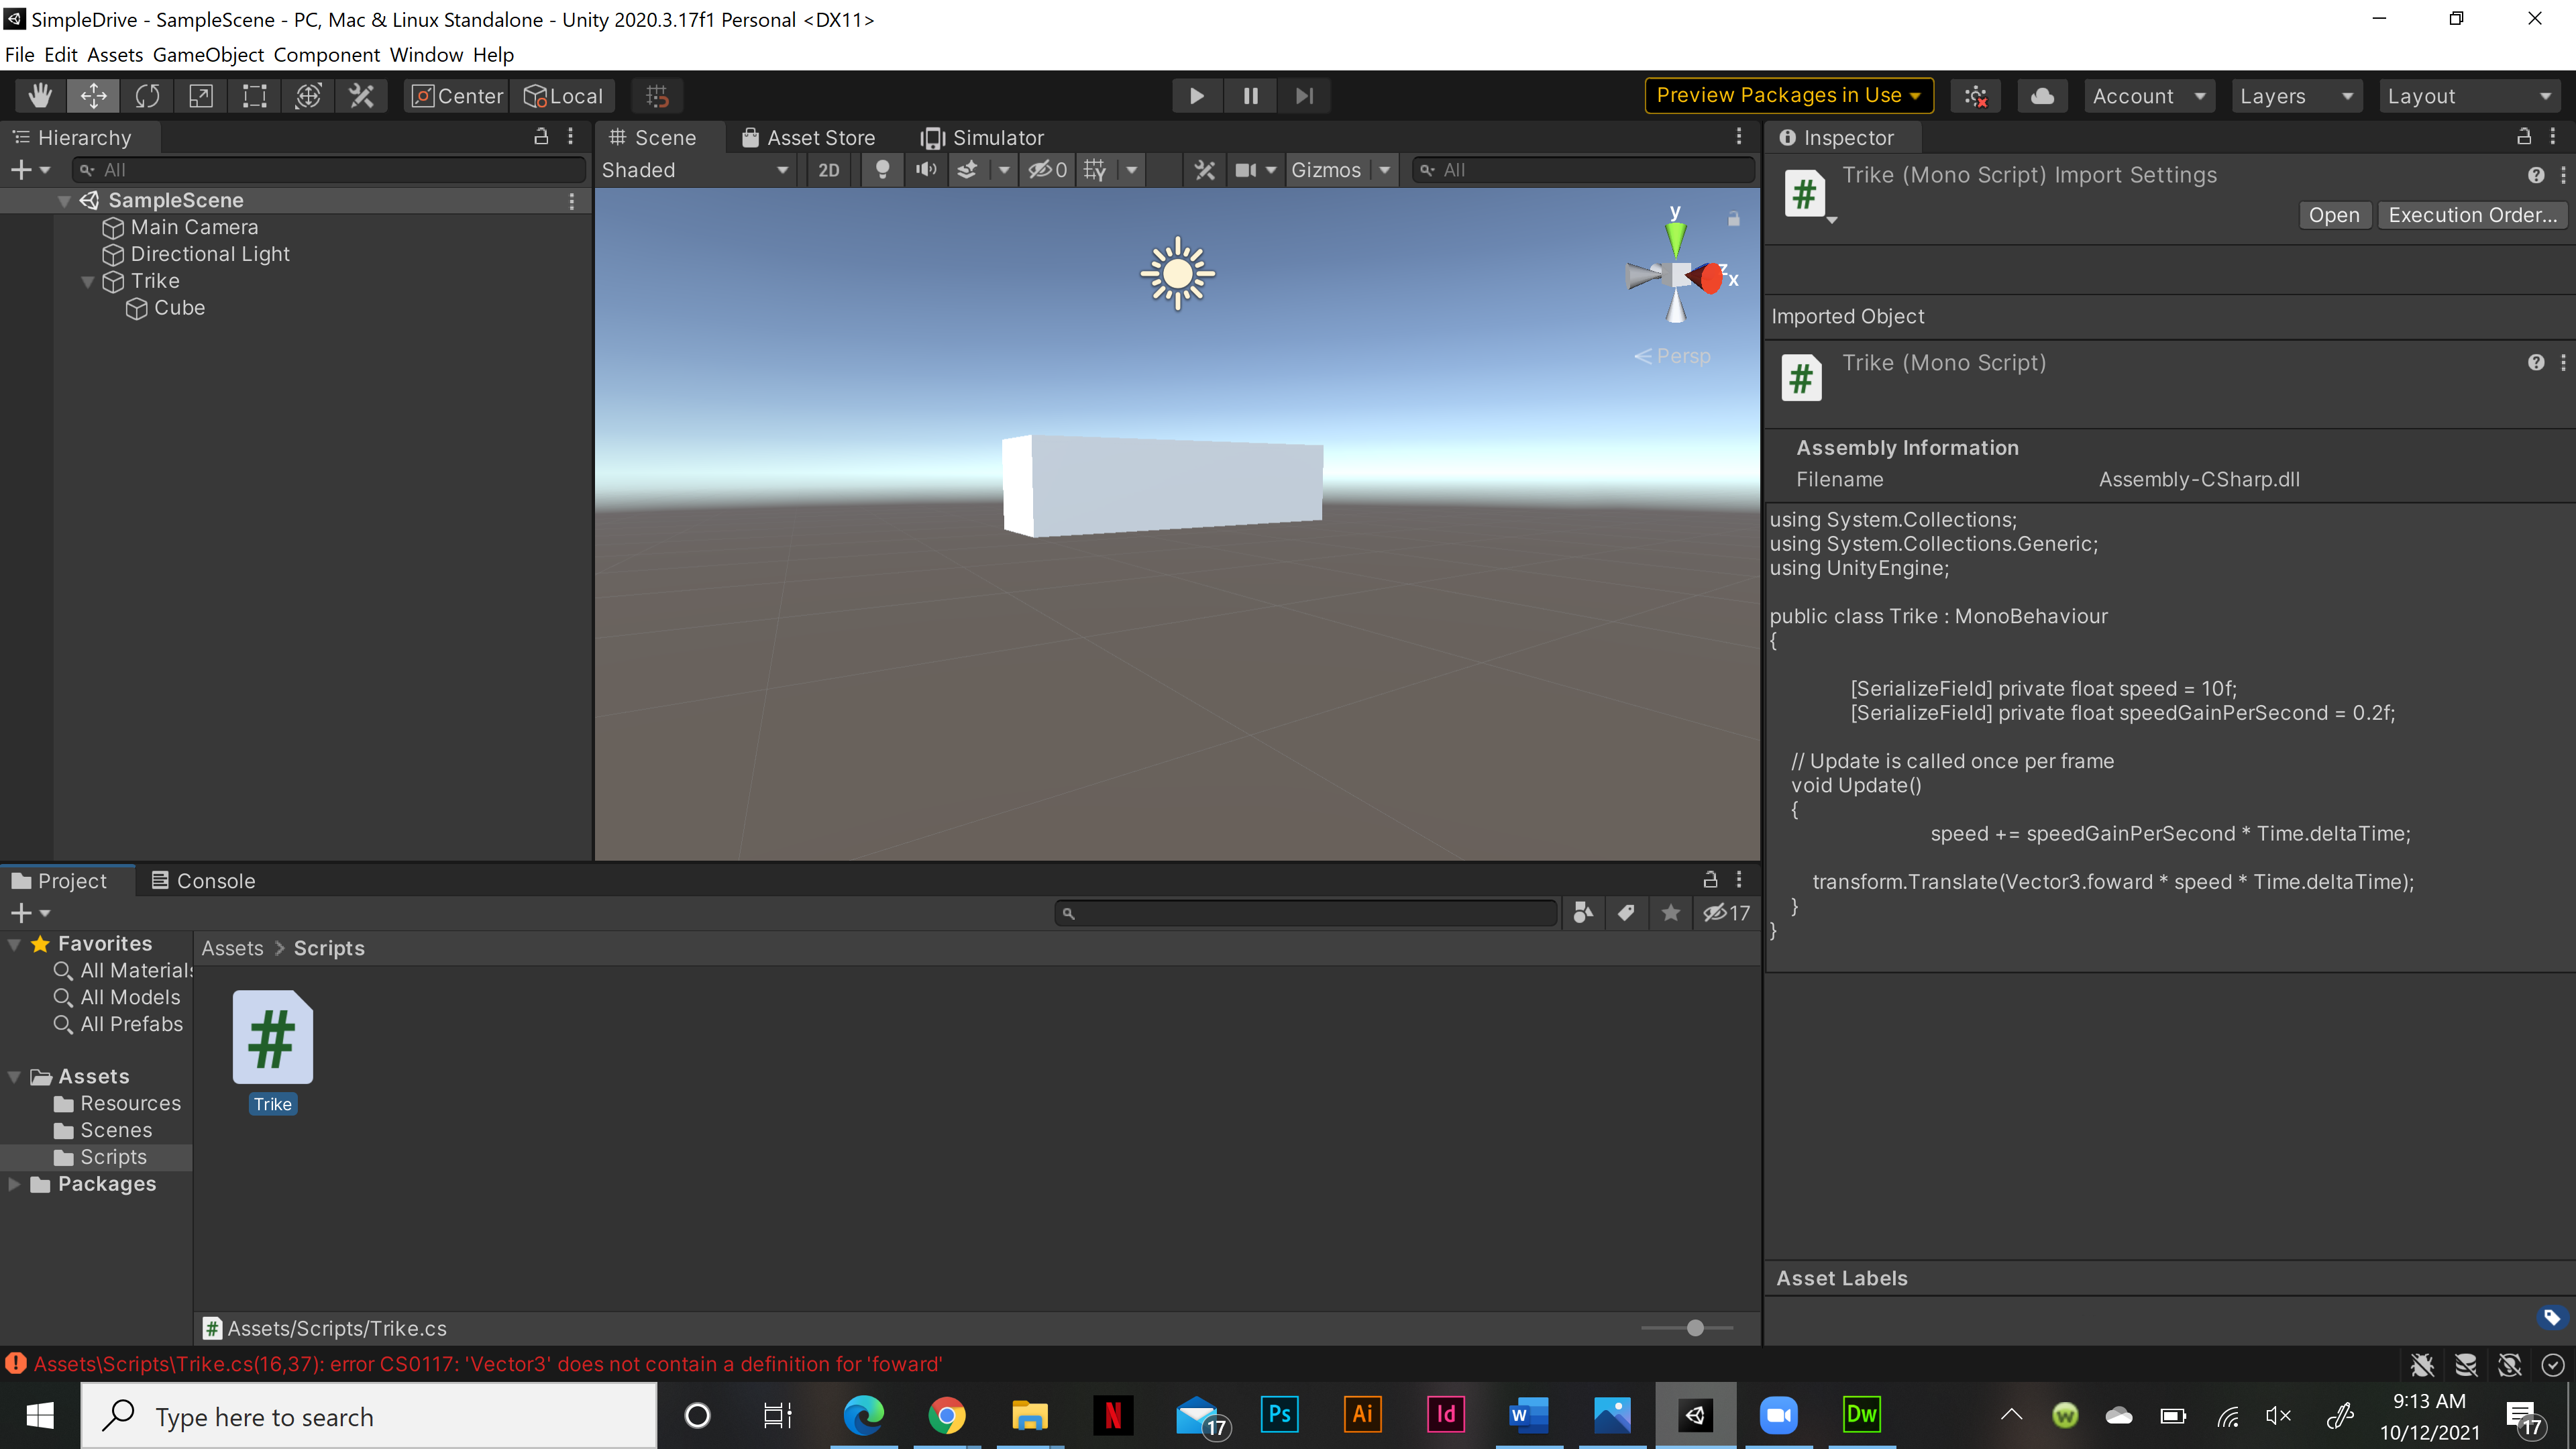Image resolution: width=2576 pixels, height=1449 pixels.
Task: Click the asset labels tag icon
Action: [x=2551, y=1318]
